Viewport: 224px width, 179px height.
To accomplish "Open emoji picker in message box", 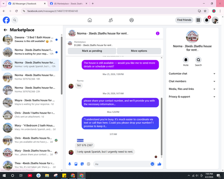I will coord(152,164).
